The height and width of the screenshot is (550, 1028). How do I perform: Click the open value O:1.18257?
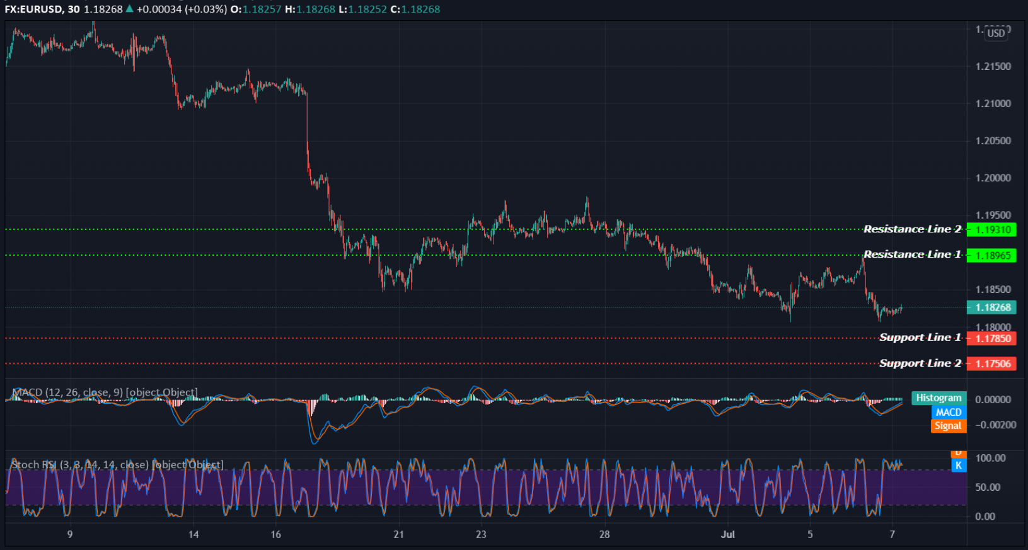pos(256,9)
